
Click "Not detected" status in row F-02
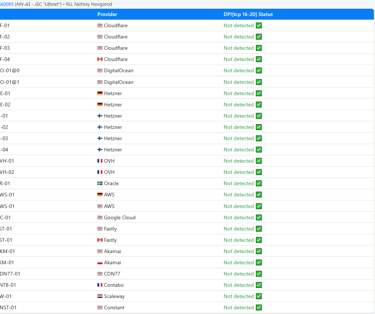[x=239, y=37]
